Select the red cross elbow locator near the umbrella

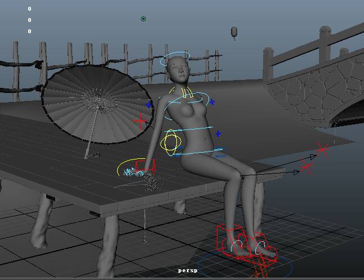click(140, 121)
